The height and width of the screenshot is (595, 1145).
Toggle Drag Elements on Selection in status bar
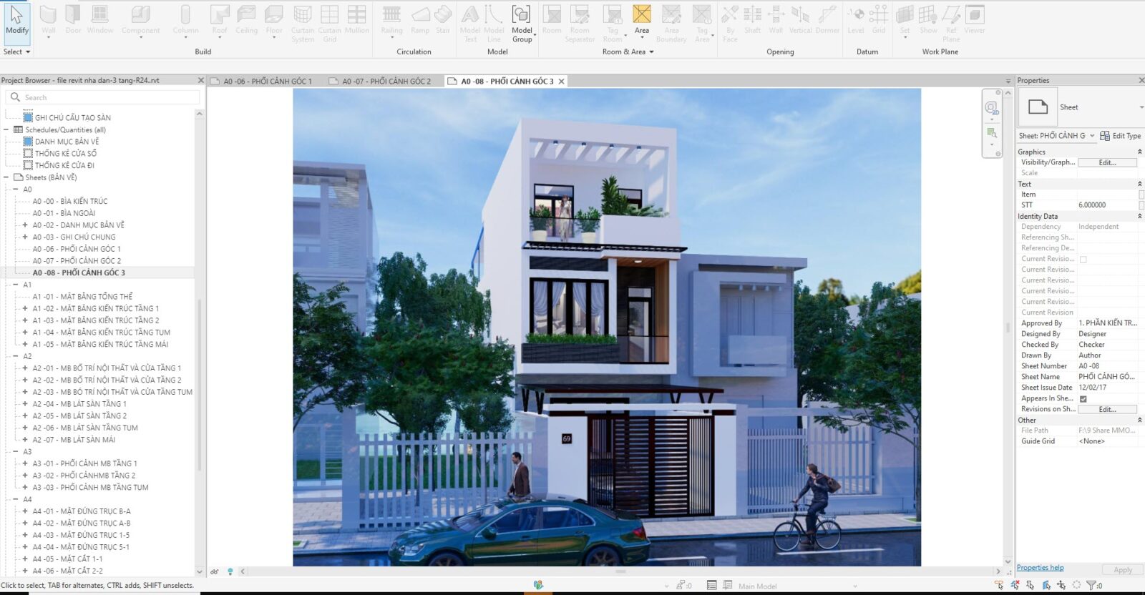pos(1062,586)
